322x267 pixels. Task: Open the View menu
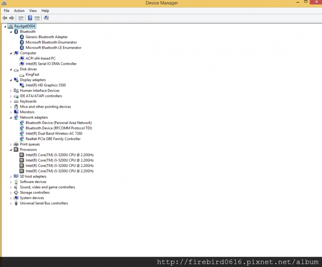tap(33, 11)
